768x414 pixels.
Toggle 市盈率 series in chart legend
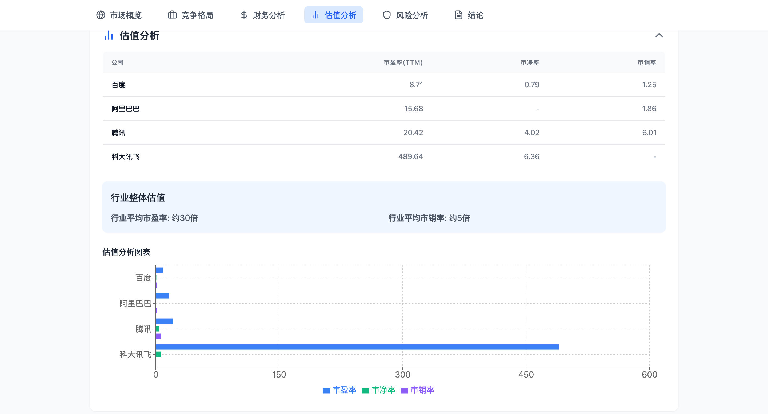pyautogui.click(x=344, y=390)
